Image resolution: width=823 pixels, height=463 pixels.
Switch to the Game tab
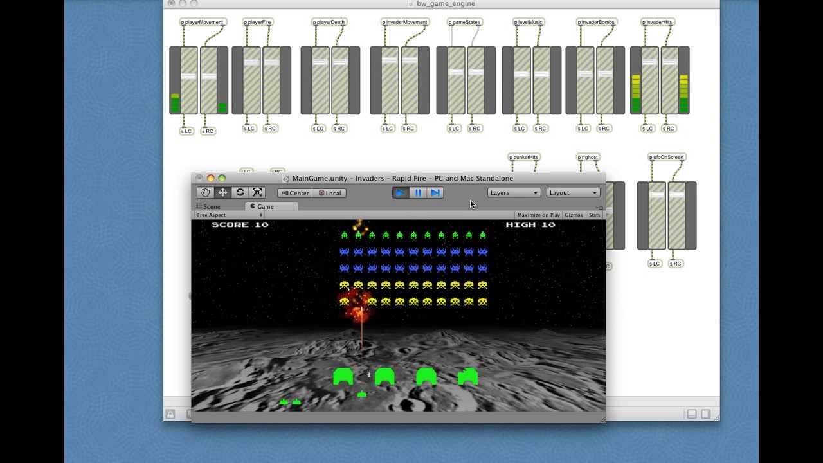tap(271, 206)
